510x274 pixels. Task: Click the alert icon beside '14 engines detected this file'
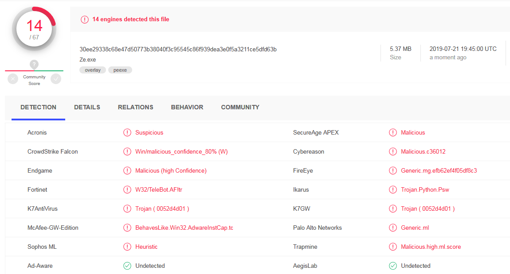pyautogui.click(x=85, y=19)
